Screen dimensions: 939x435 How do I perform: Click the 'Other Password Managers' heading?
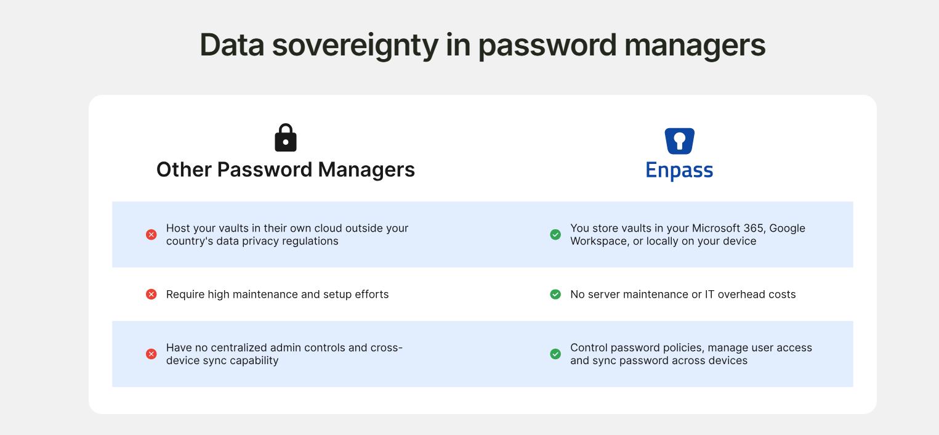[x=285, y=169]
